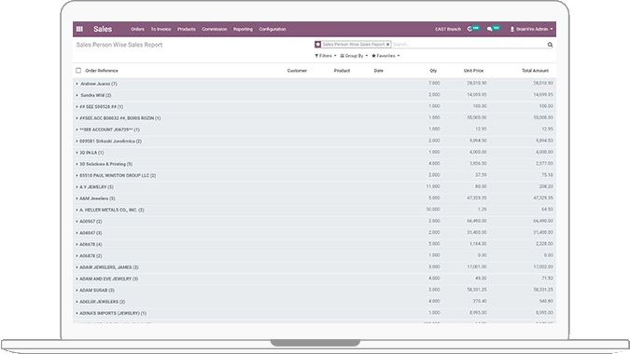Open the Filters dropdown
Viewport: 630px width, 354px height.
click(x=326, y=56)
